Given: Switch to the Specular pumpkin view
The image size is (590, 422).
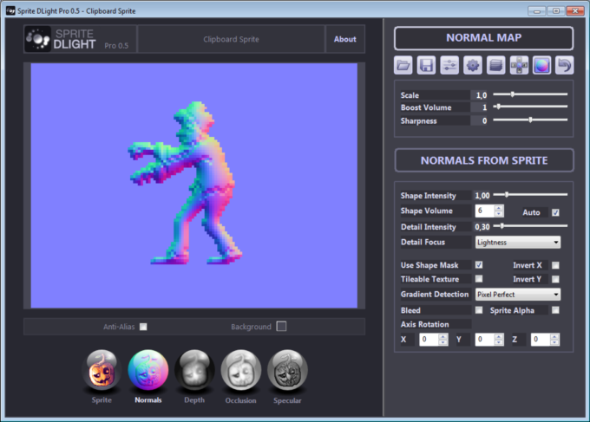Looking at the screenshot, I should pyautogui.click(x=287, y=371).
